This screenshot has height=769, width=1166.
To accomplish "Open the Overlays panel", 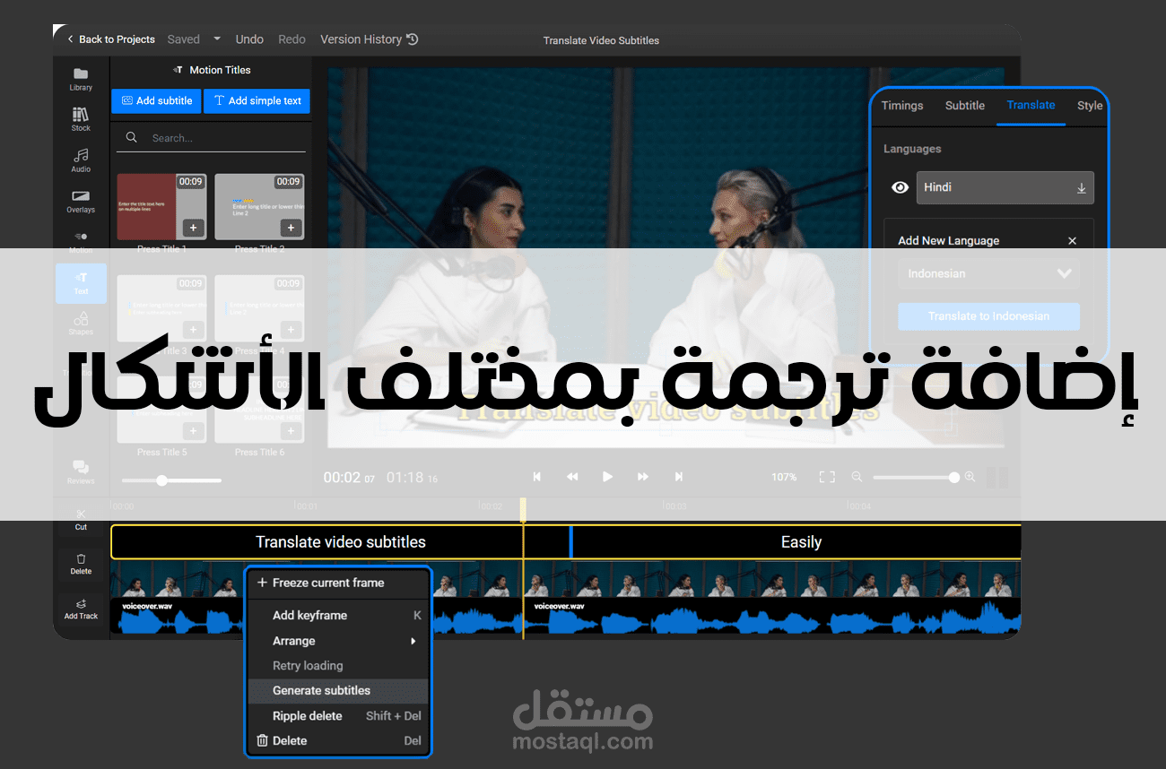I will point(81,201).
